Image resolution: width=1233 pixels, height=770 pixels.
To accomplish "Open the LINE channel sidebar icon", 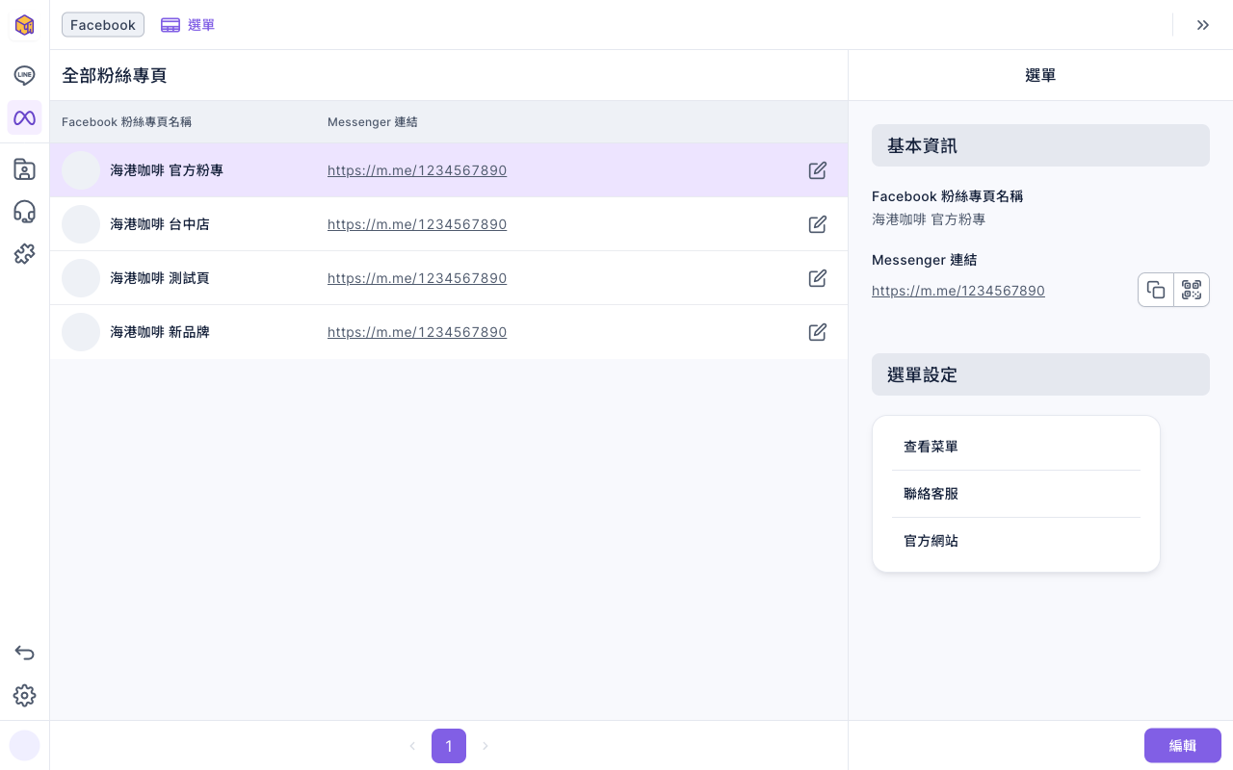I will (x=25, y=75).
